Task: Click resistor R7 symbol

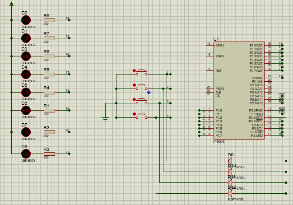Action: [49, 38]
